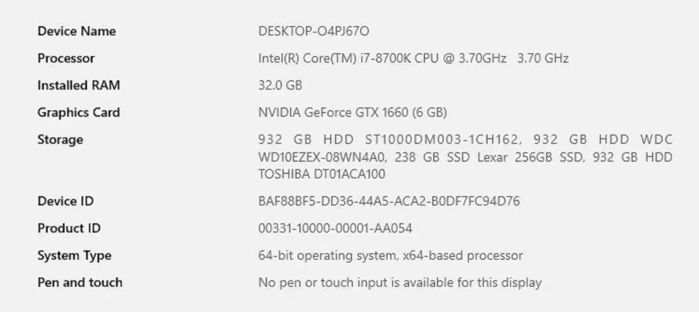Image resolution: width=699 pixels, height=312 pixels.
Task: Click the Storage label
Action: click(60, 139)
